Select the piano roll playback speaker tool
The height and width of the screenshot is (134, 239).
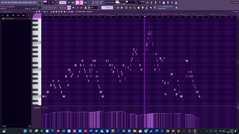[x=72, y=12]
